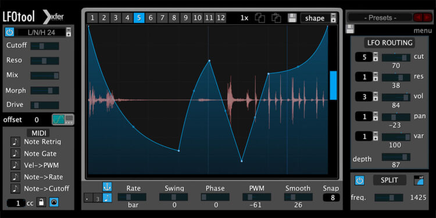Toggle the filter power button
The width and height of the screenshot is (436, 218).
coord(9,32)
